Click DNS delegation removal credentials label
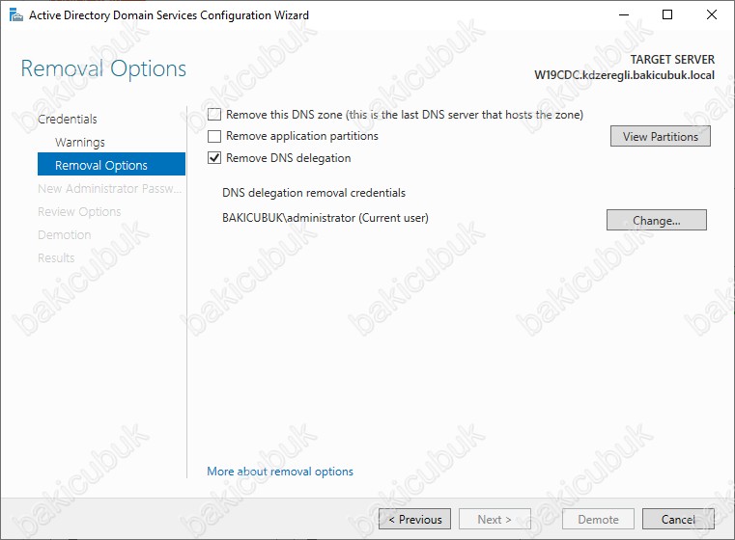The height and width of the screenshot is (540, 735). point(314,193)
